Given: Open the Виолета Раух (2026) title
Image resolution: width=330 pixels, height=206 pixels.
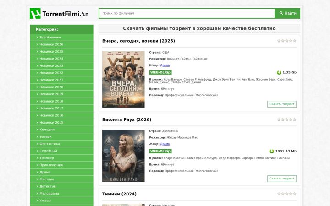Looking at the screenshot, I should tap(126, 119).
